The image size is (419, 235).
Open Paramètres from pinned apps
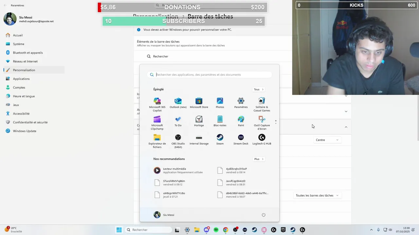tap(241, 103)
